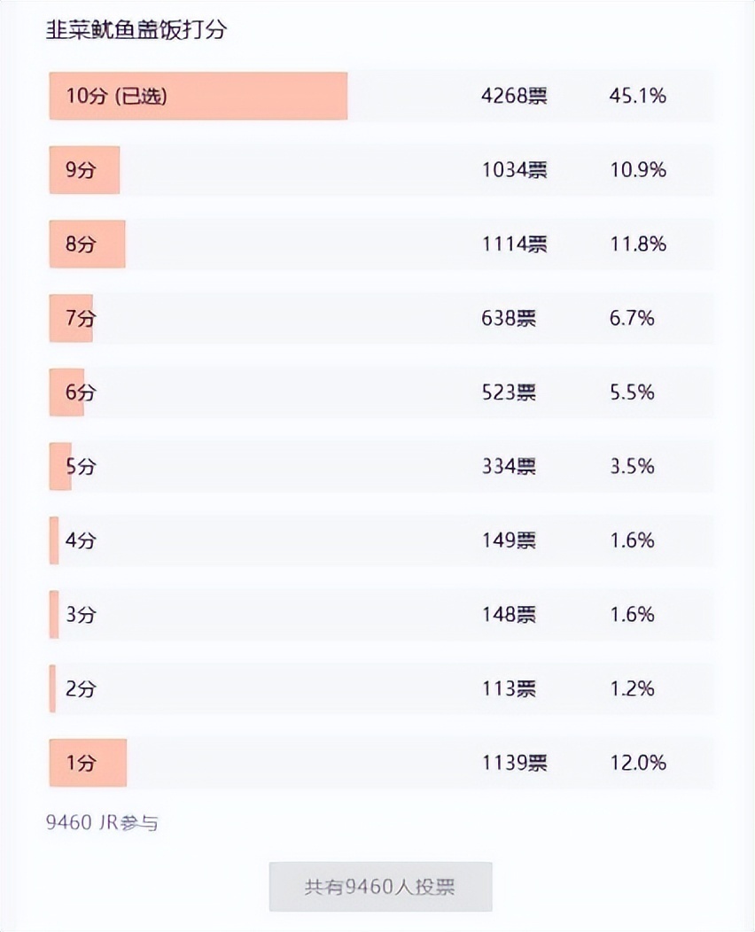The height and width of the screenshot is (932, 755).
Task: Choose the 7分 poll option
Action: [382, 318]
